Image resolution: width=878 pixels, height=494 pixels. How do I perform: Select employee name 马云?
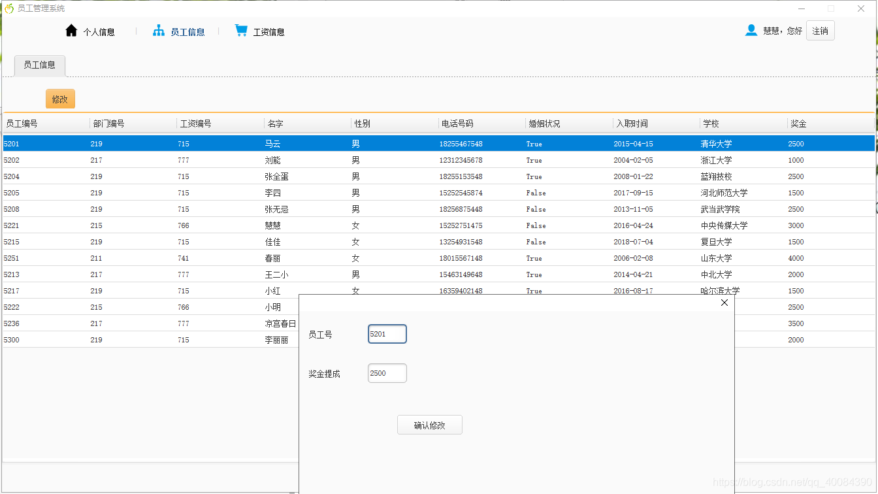273,144
